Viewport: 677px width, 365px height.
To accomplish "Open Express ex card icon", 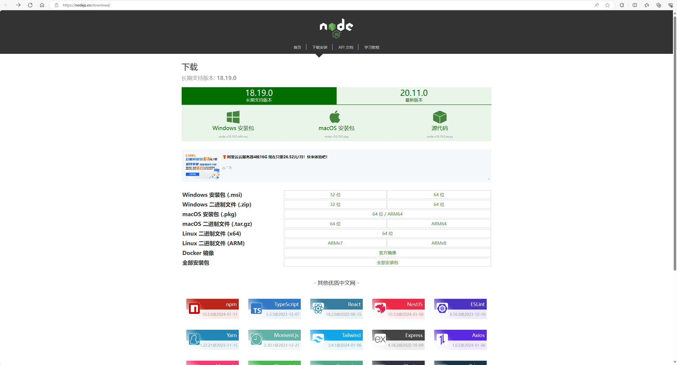I will click(380, 339).
